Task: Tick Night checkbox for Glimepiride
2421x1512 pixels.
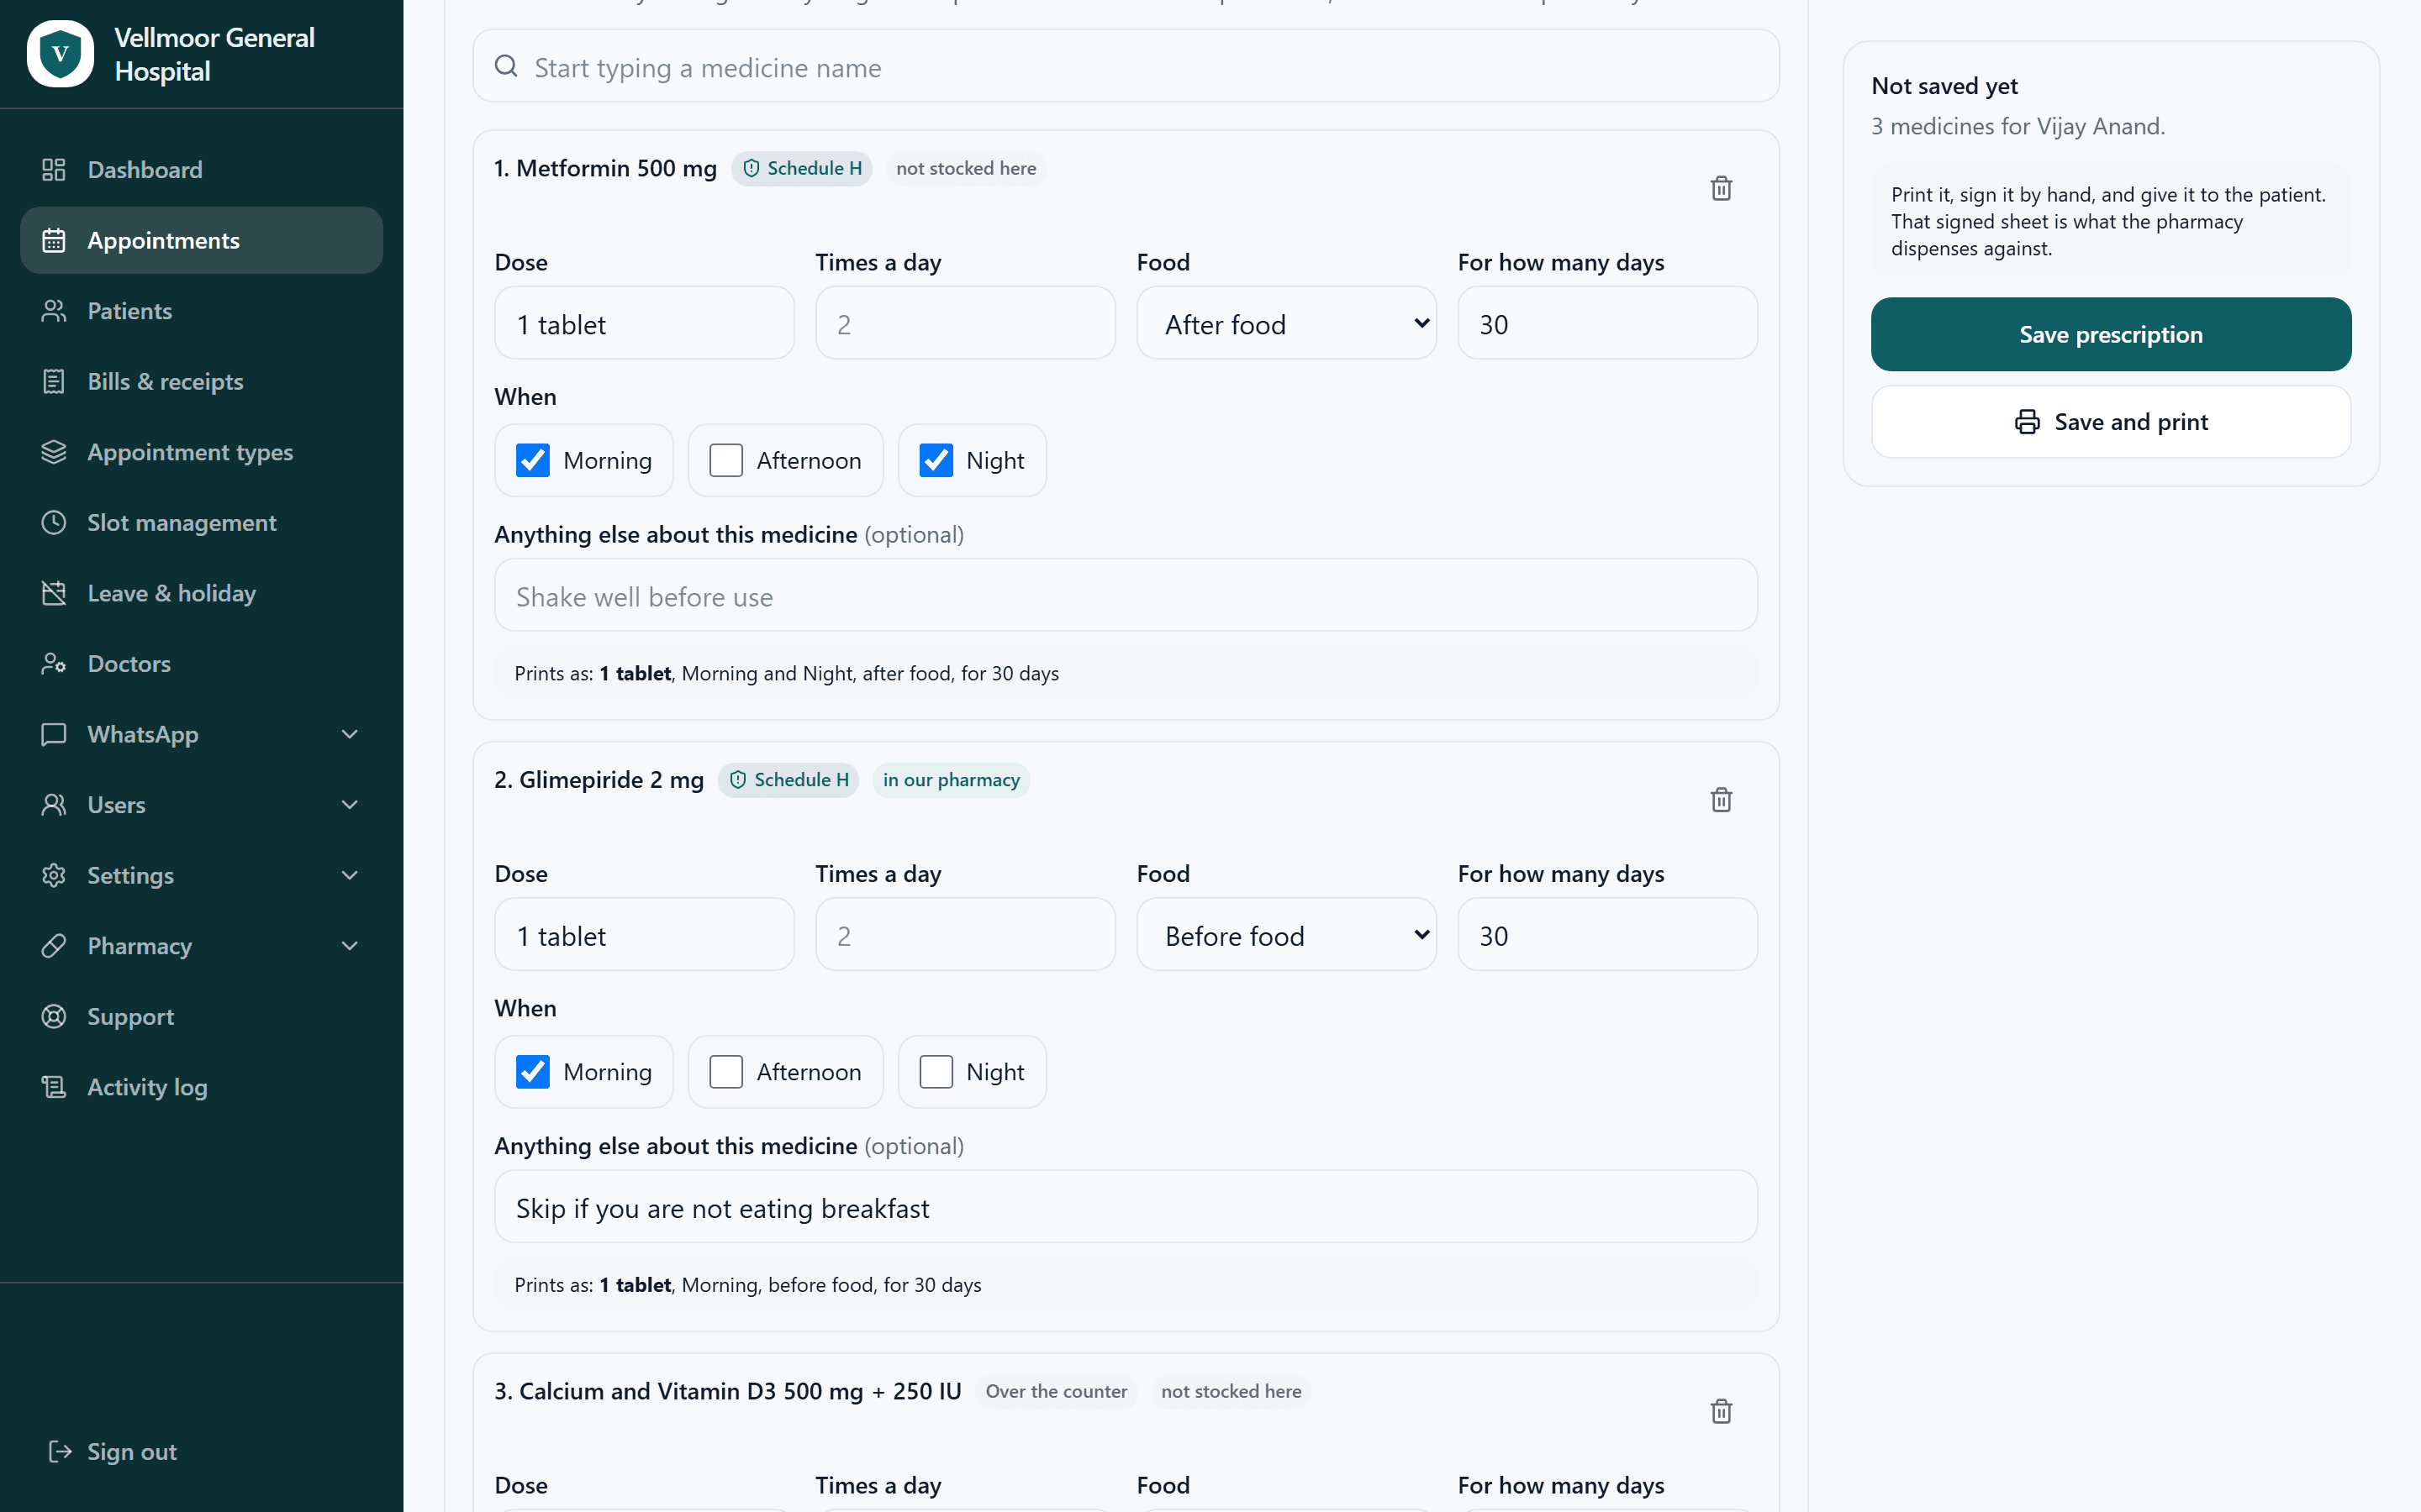Action: (936, 1072)
